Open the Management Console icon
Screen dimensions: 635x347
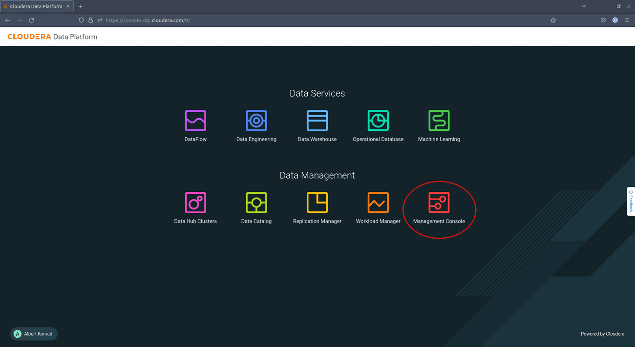439,203
